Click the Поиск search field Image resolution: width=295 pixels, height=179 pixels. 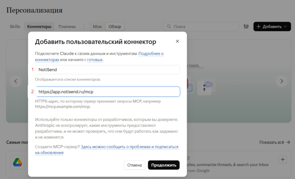[x=201, y=27]
